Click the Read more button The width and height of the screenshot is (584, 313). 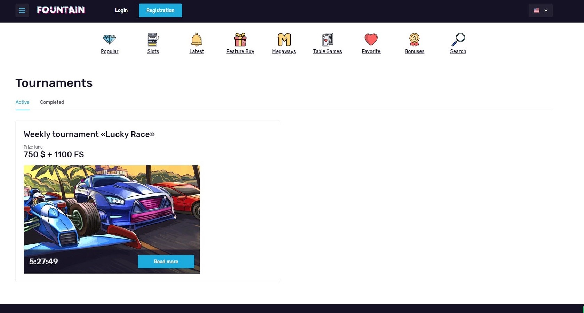tap(166, 262)
